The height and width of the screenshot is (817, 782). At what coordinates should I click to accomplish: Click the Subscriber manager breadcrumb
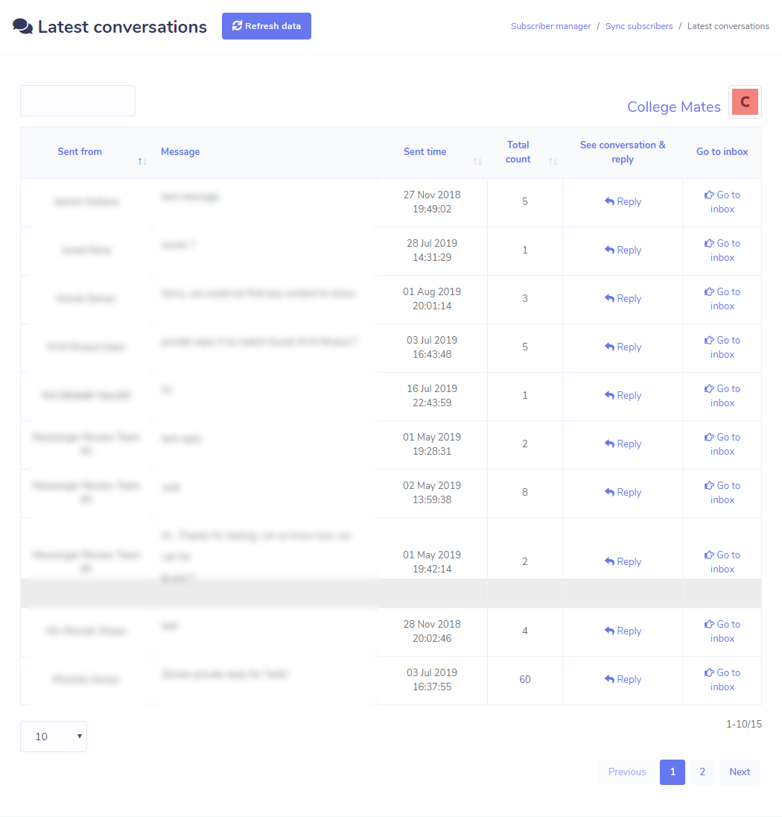pos(550,25)
